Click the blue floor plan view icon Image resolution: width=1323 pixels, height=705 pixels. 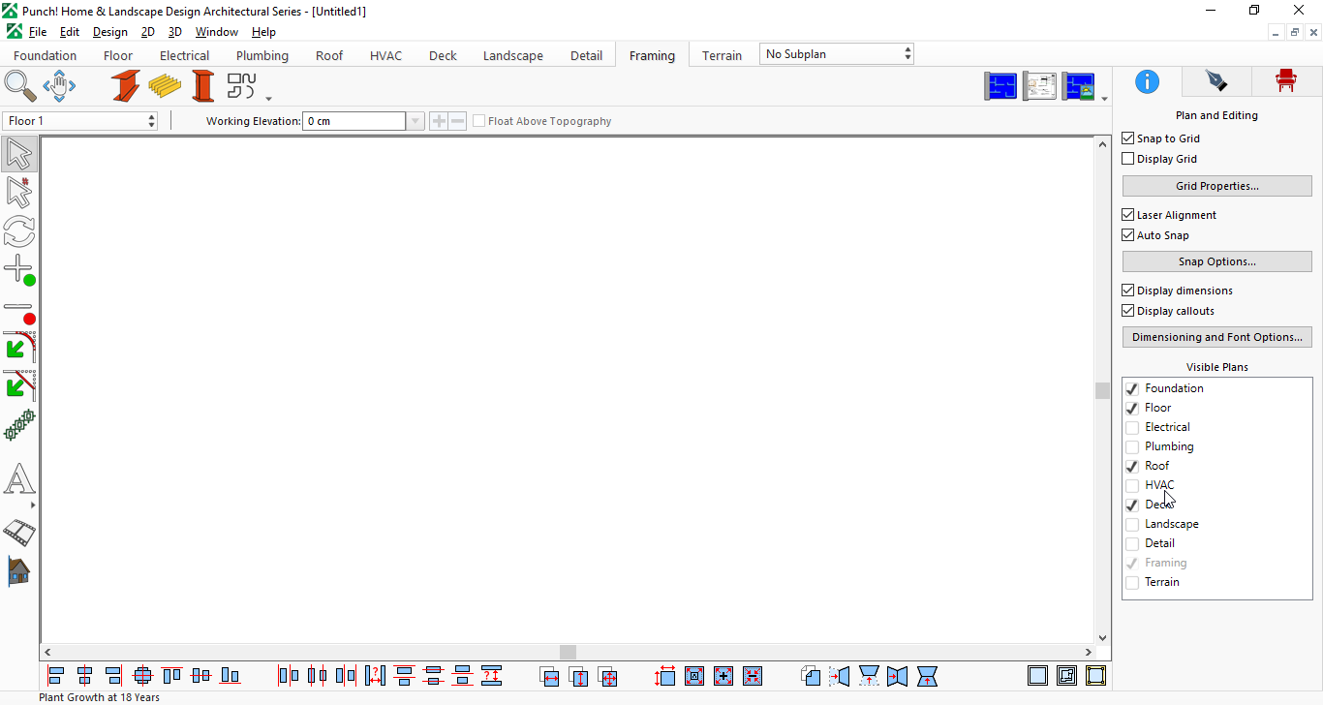click(x=1000, y=86)
